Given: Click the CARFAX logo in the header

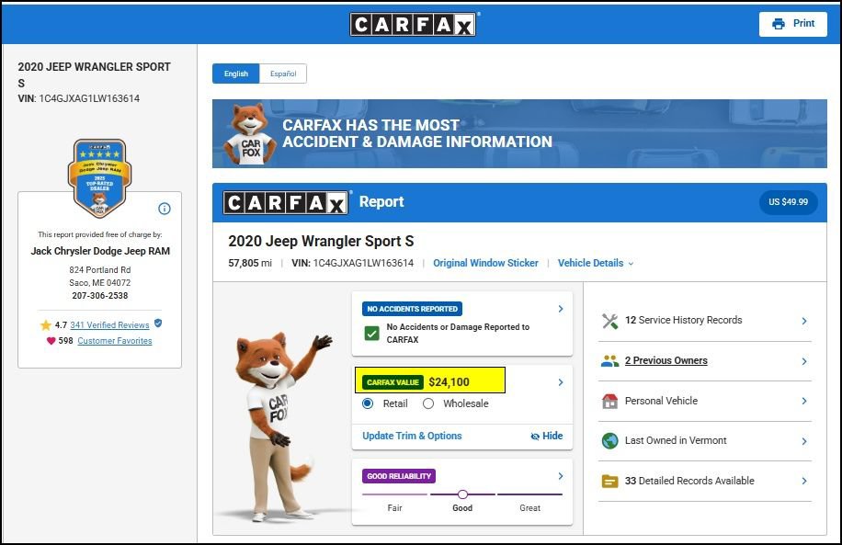Looking at the screenshot, I should 413,24.
